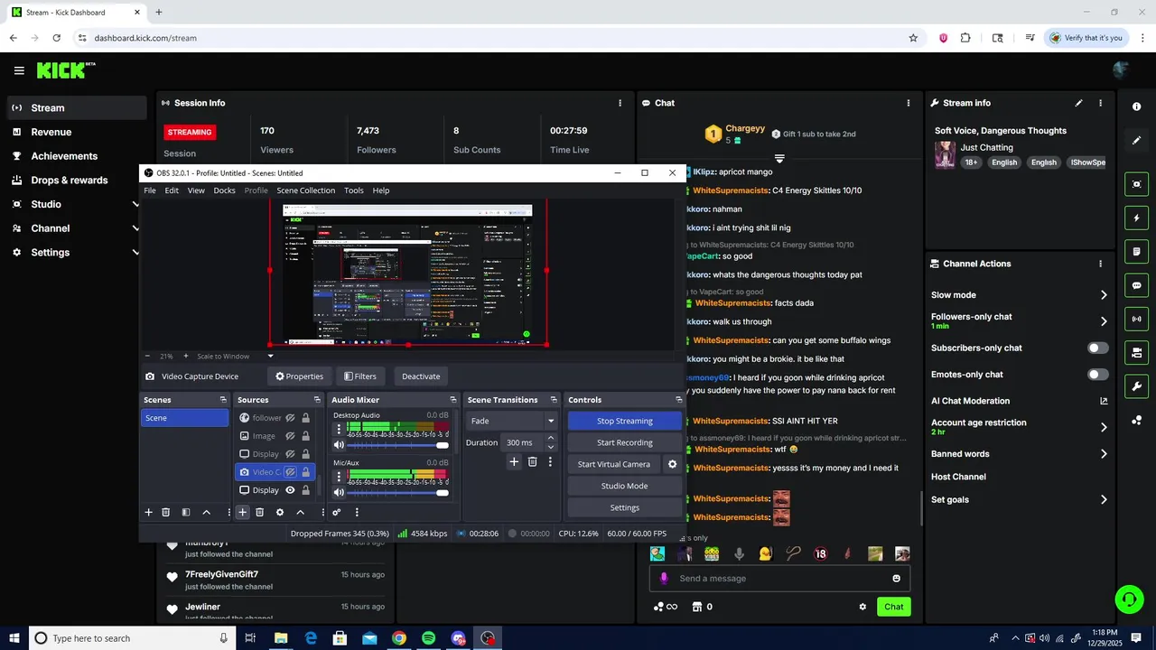The image size is (1156, 650).
Task: Toggle Subscribers-only chat switch
Action: (x=1097, y=348)
